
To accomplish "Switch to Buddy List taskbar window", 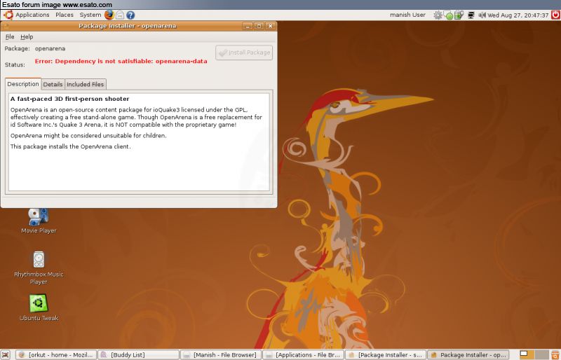I will [138, 354].
